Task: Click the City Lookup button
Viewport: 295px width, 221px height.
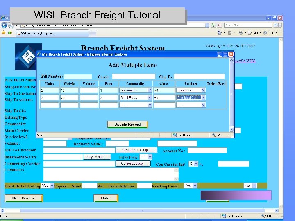Action: click(x=97, y=157)
